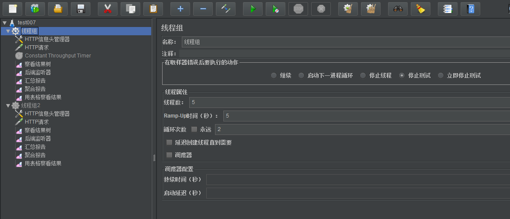Select 后端监听器 under 线程组
This screenshot has width=510, height=219.
point(38,72)
